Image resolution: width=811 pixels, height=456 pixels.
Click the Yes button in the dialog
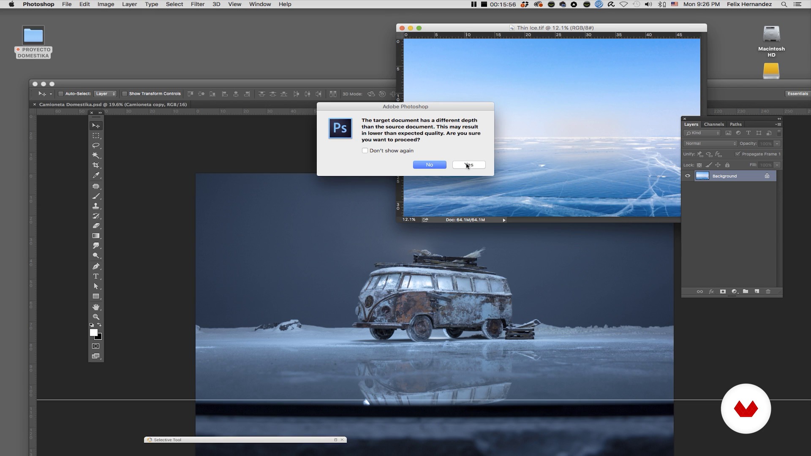click(469, 165)
